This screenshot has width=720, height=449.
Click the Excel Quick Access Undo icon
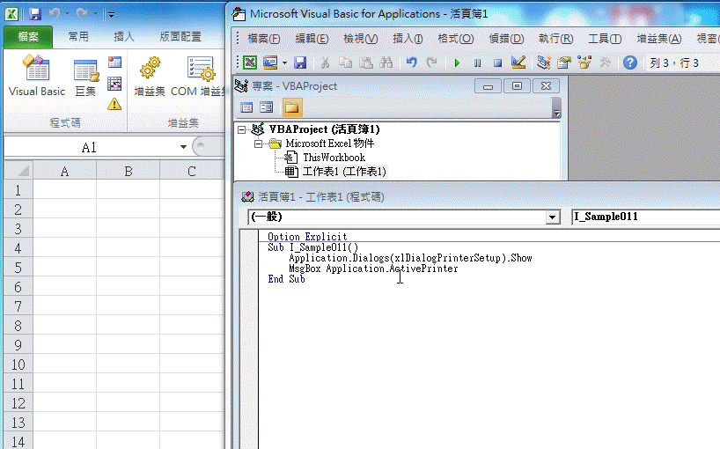coord(55,14)
